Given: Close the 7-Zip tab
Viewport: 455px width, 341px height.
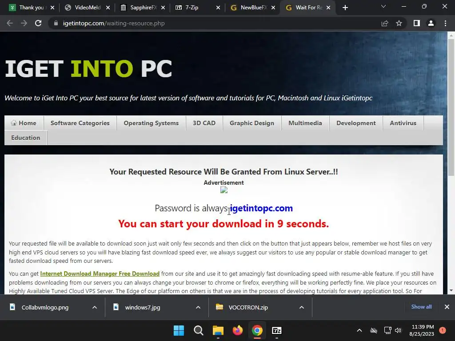Looking at the screenshot, I should click(218, 8).
